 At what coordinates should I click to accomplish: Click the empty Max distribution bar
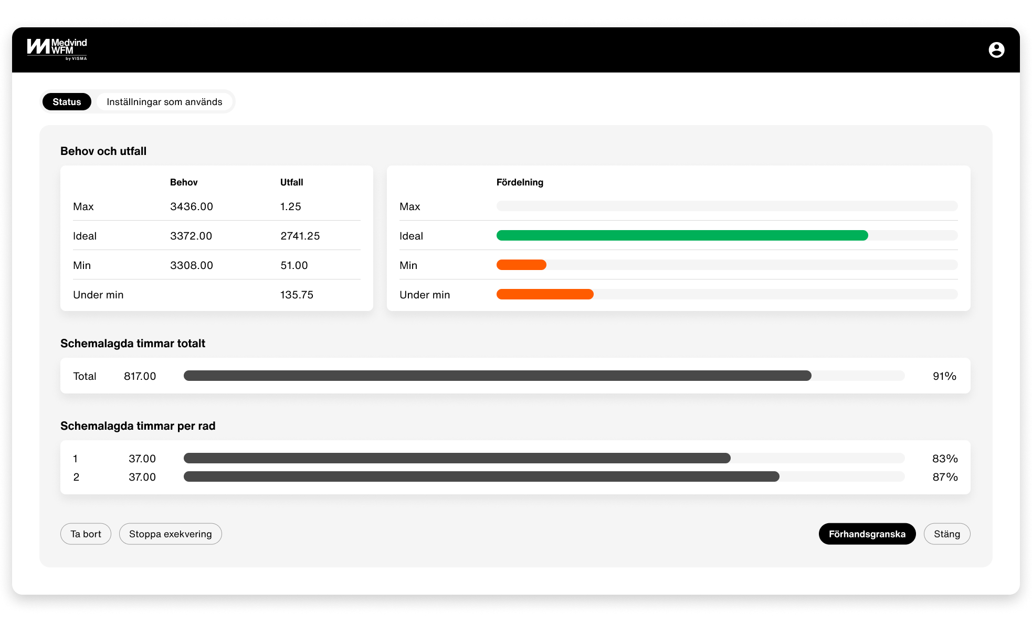tap(726, 206)
